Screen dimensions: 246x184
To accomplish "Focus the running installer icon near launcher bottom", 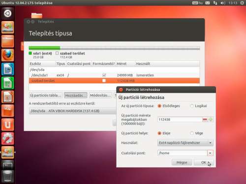I will pos(7,153).
